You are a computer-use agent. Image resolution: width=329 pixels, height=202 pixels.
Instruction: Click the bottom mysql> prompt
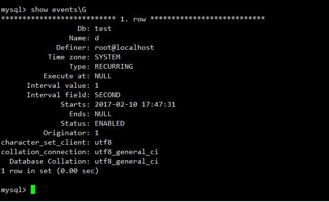14,190
